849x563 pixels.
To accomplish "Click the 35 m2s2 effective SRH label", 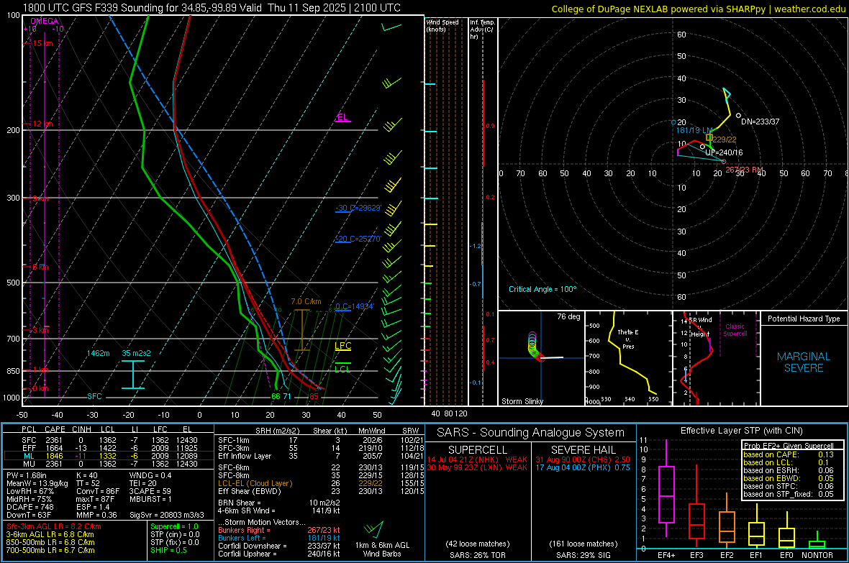I will point(136,353).
